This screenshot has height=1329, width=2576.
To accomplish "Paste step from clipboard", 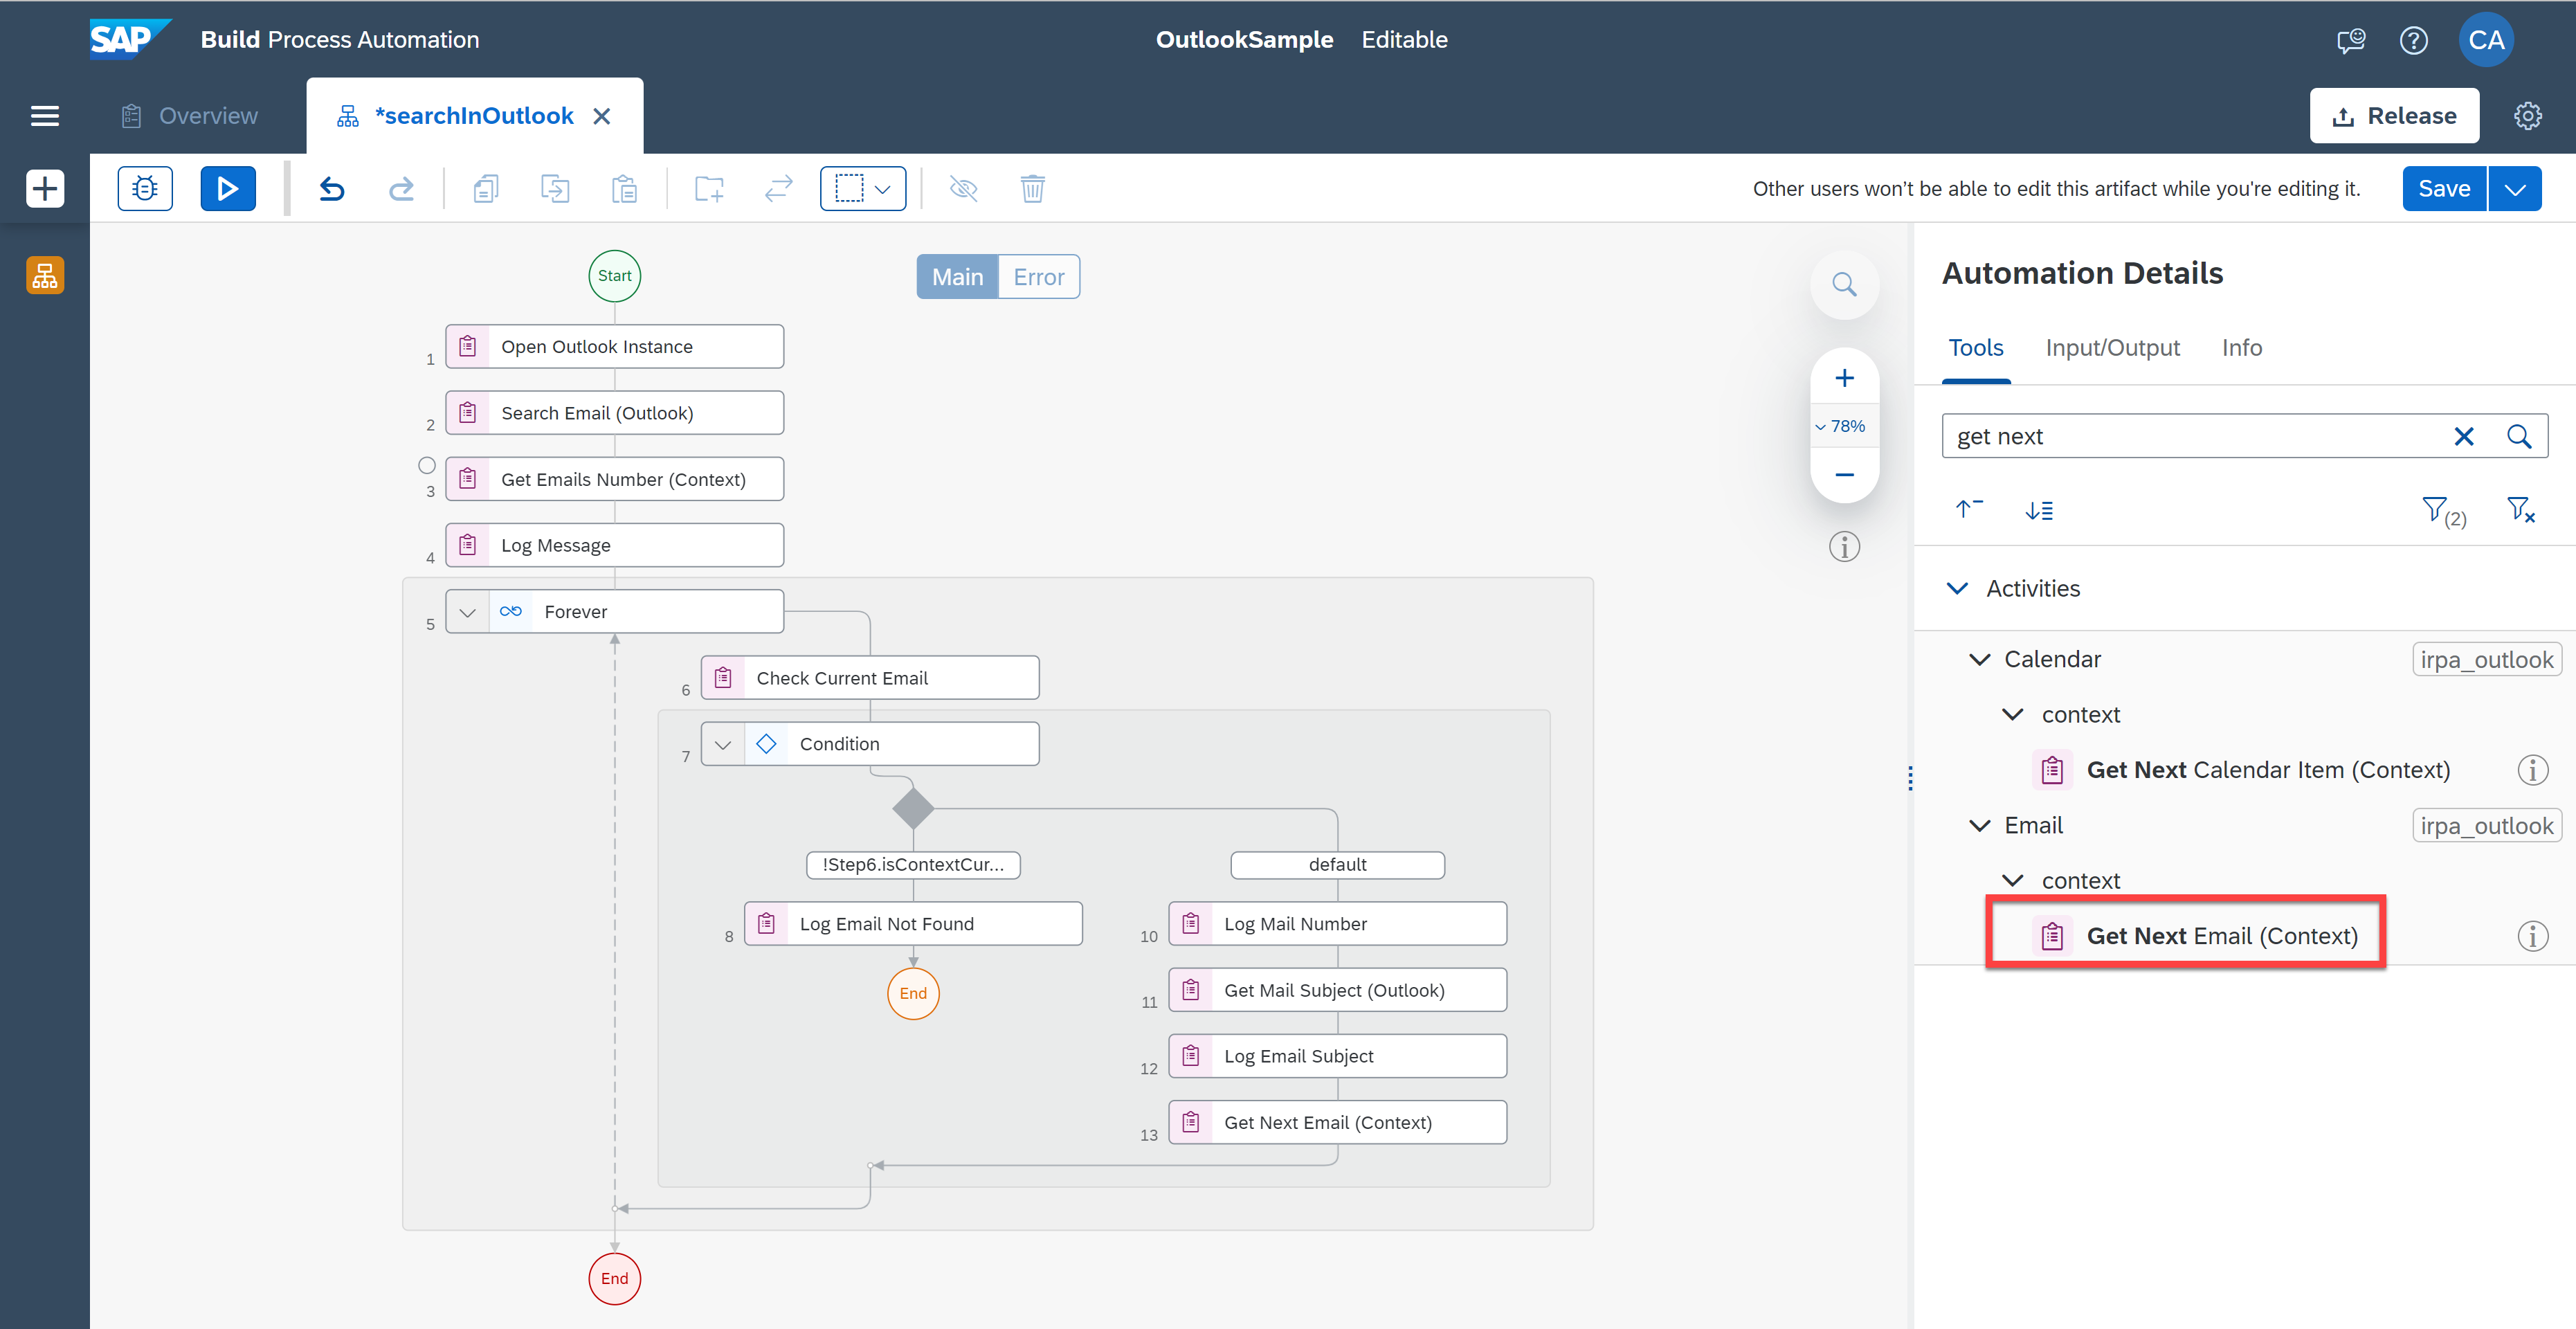I will [624, 188].
